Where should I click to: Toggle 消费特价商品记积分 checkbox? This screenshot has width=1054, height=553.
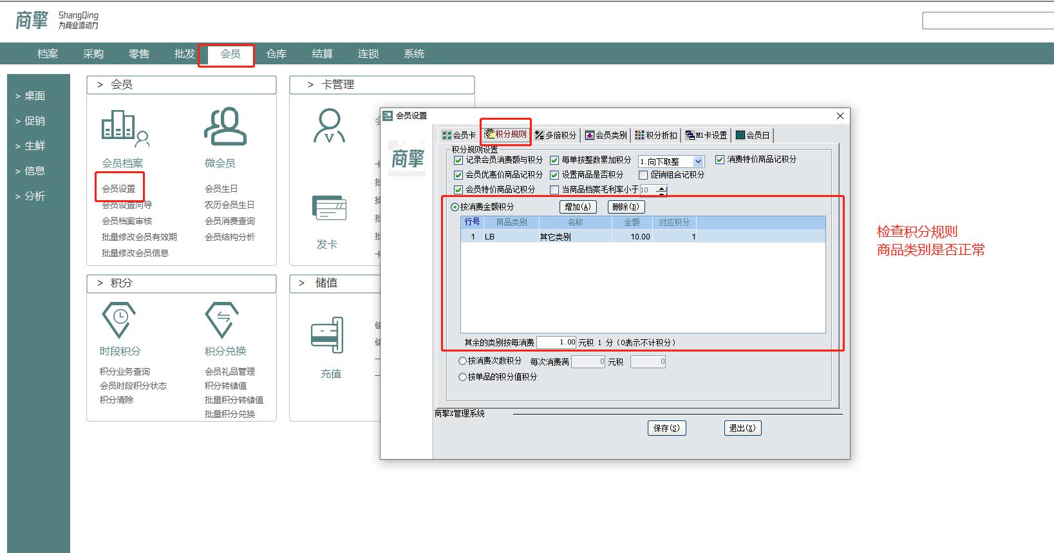point(720,159)
